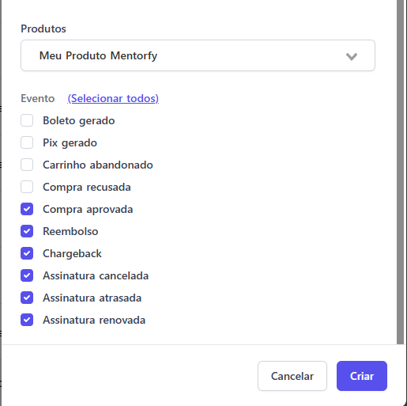Click the Criar button
The image size is (407, 406).
[x=362, y=376]
